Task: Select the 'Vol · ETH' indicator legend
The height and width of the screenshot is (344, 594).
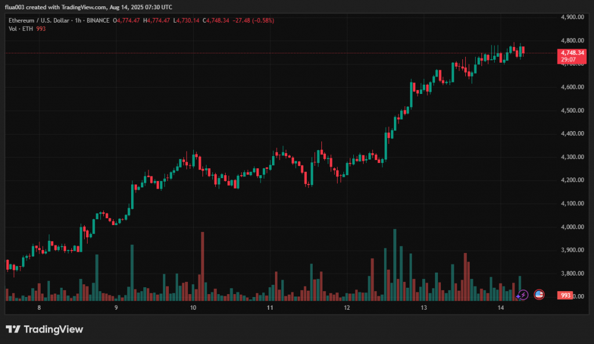Action: 21,29
